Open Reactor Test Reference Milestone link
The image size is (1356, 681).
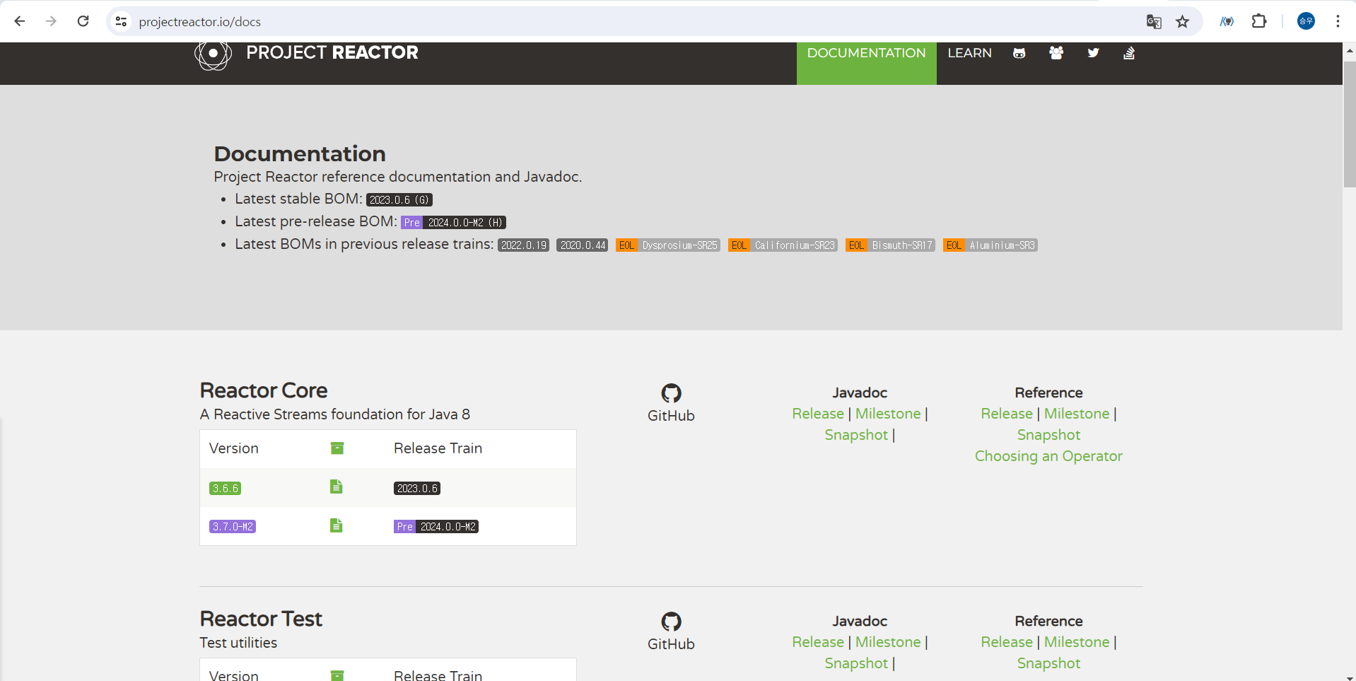(x=1077, y=642)
